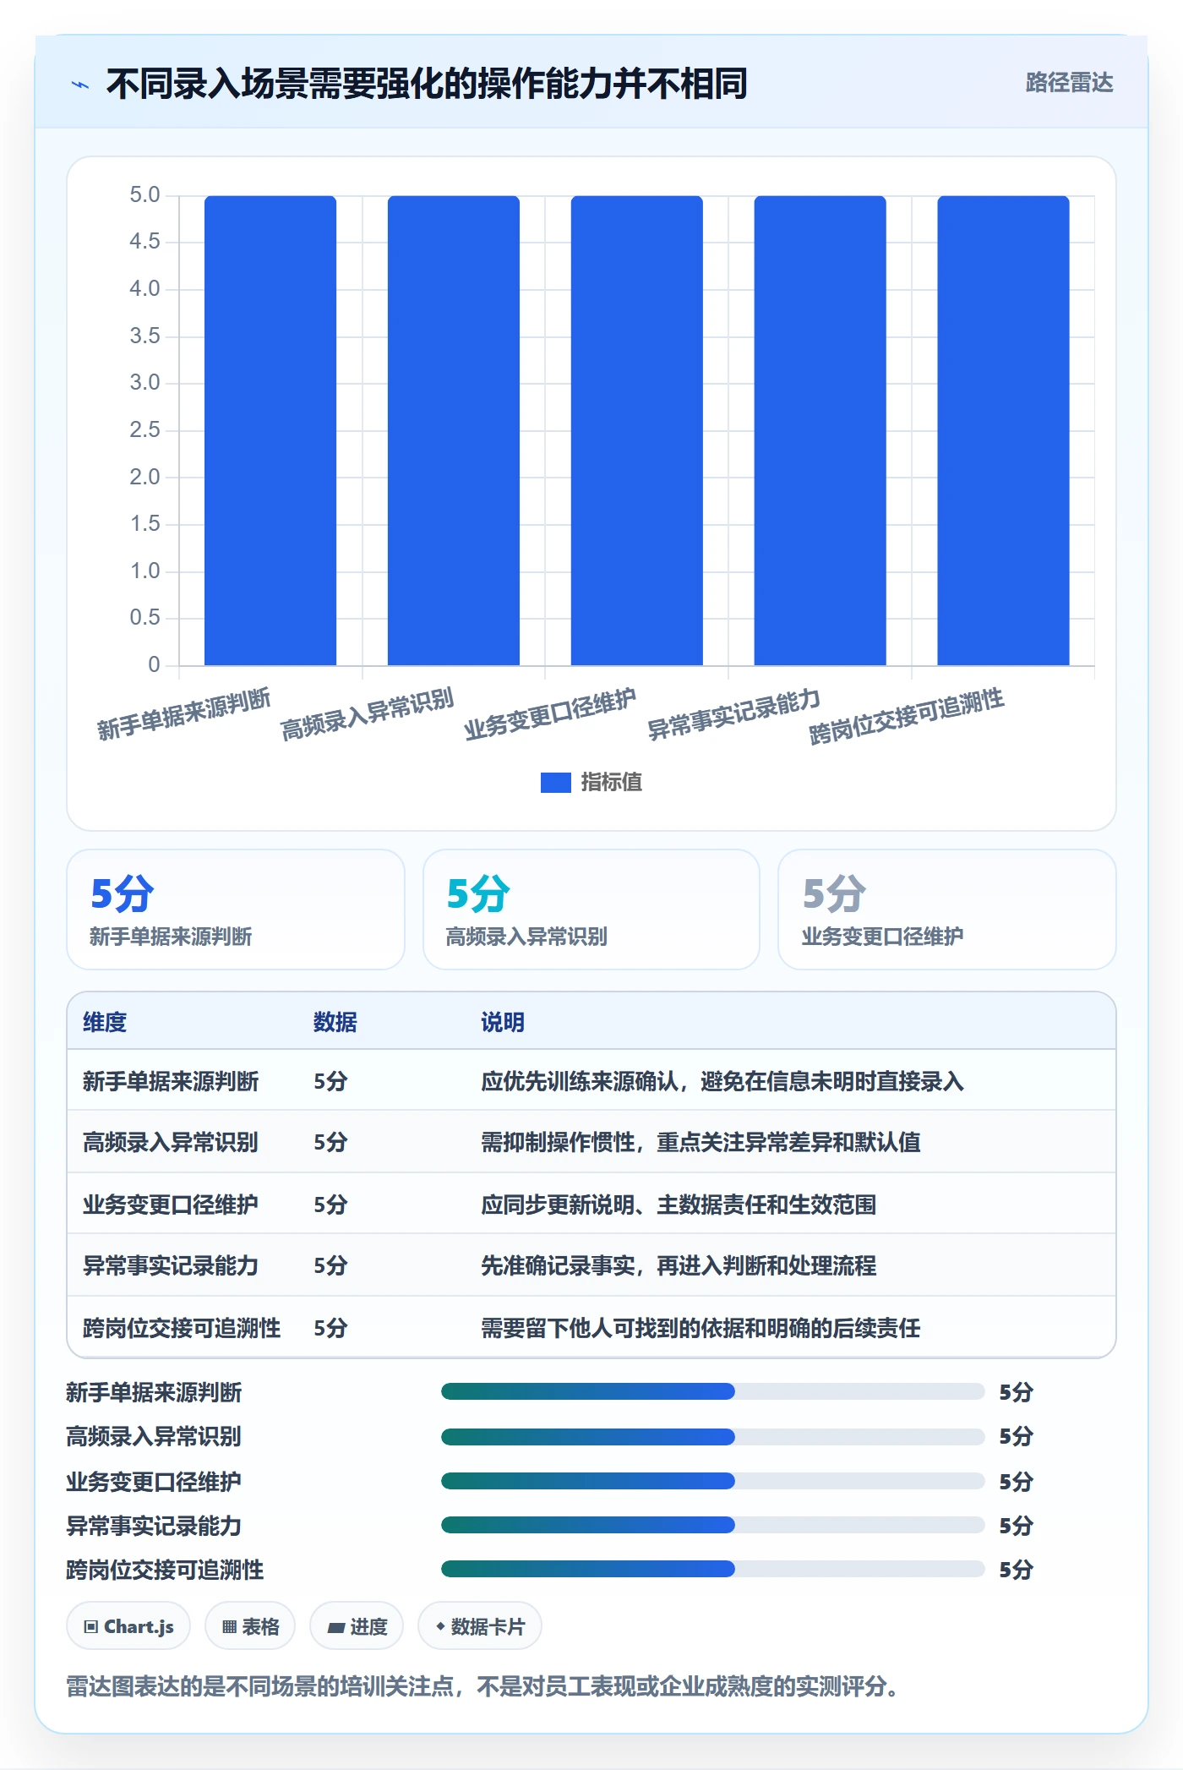
Task: Toggle the 指标值 legend color box
Action: (x=555, y=783)
